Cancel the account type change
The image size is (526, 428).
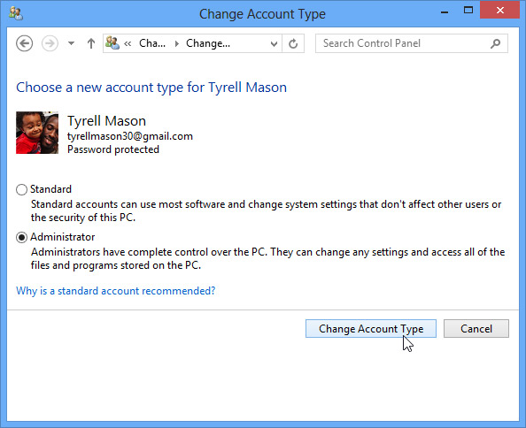point(476,329)
